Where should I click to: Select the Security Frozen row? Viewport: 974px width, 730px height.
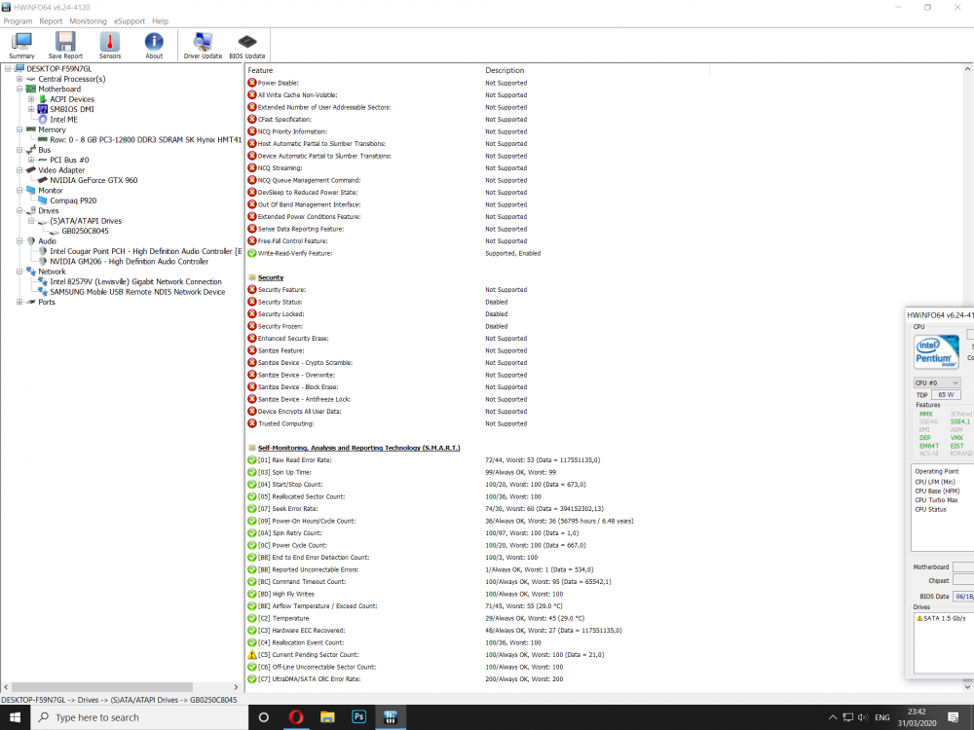pyautogui.click(x=377, y=326)
